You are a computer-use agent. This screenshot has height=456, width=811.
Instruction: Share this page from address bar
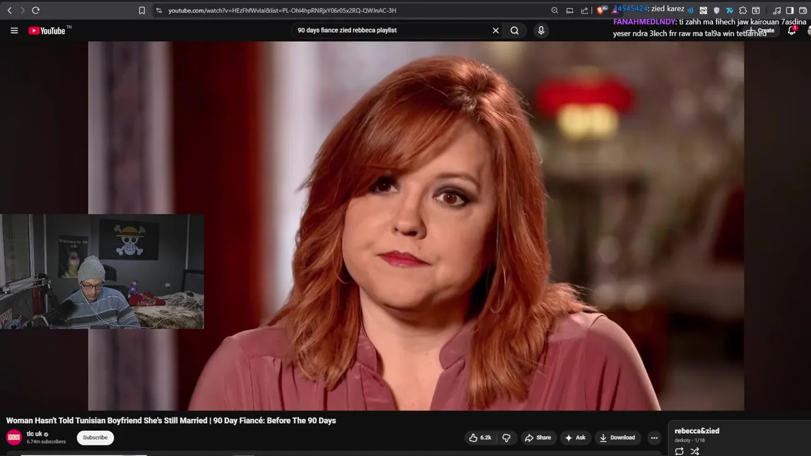point(584,11)
